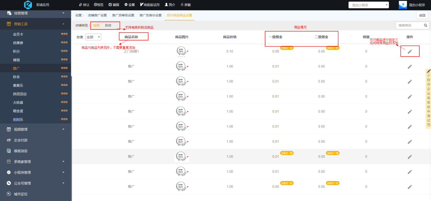Open 设置 gear in top toolbar
This screenshot has width=431, height=201.
point(126,5)
